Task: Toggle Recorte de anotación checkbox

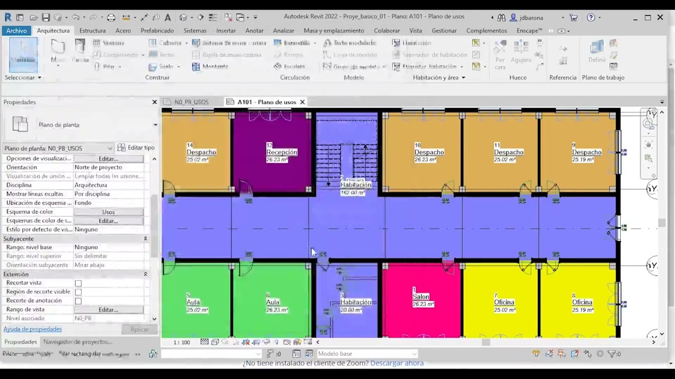Action: coord(78,301)
